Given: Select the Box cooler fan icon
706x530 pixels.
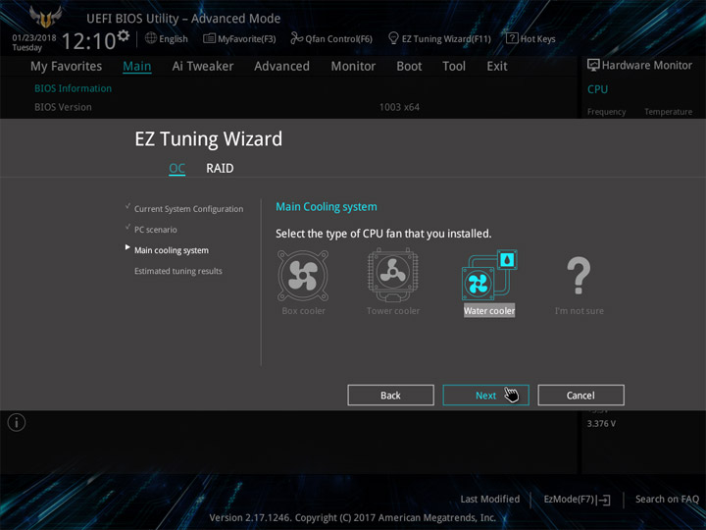Looking at the screenshot, I should [x=303, y=276].
